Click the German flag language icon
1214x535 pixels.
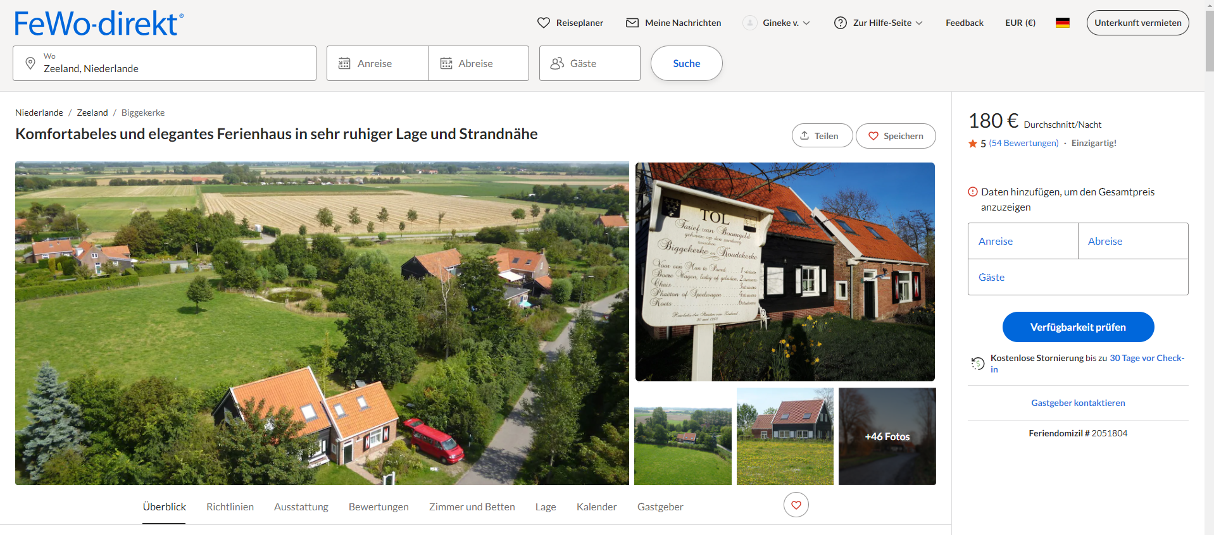(x=1062, y=23)
